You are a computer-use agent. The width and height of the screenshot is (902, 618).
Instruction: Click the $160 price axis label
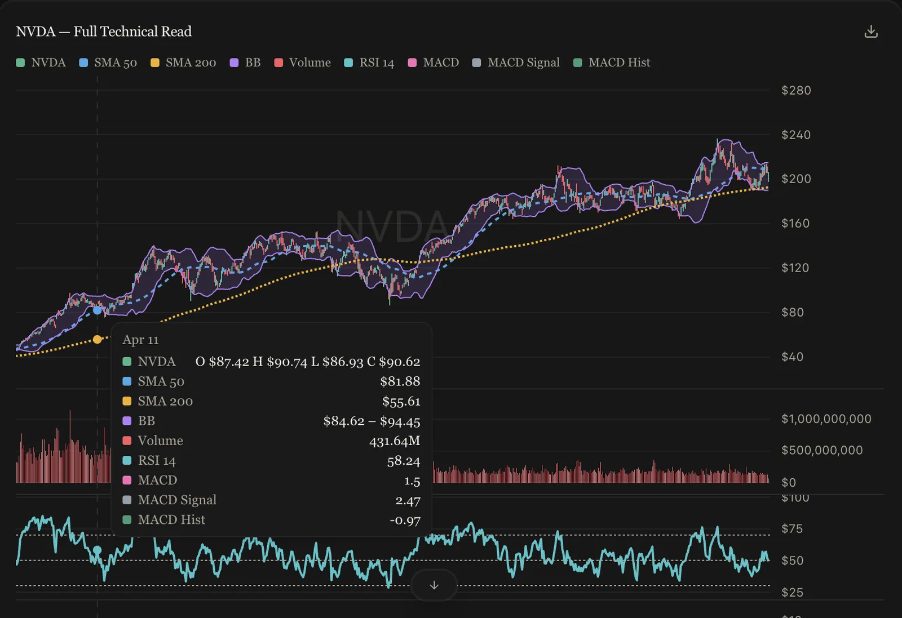click(795, 224)
